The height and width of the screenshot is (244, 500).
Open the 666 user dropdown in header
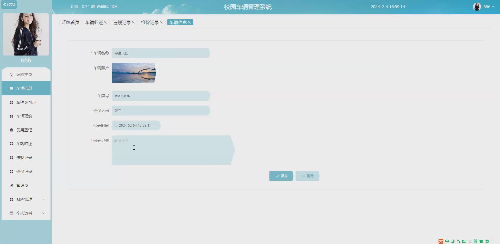489,7
